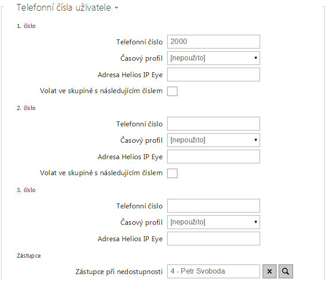
Task: Click the label of the second group-call checkbox
Action: [101, 173]
